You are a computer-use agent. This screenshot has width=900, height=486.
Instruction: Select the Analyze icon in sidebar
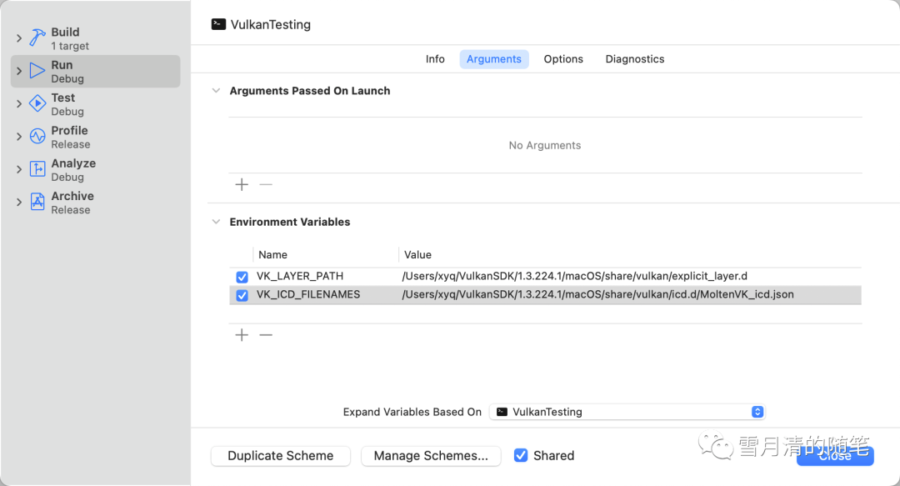37,169
